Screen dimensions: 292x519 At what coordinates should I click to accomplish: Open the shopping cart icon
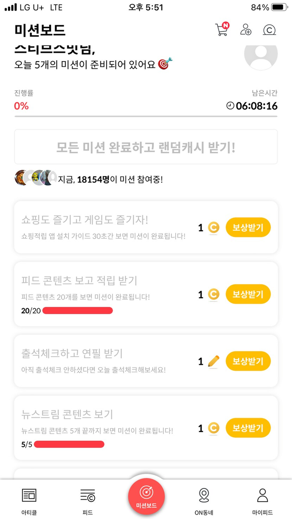[x=221, y=30]
